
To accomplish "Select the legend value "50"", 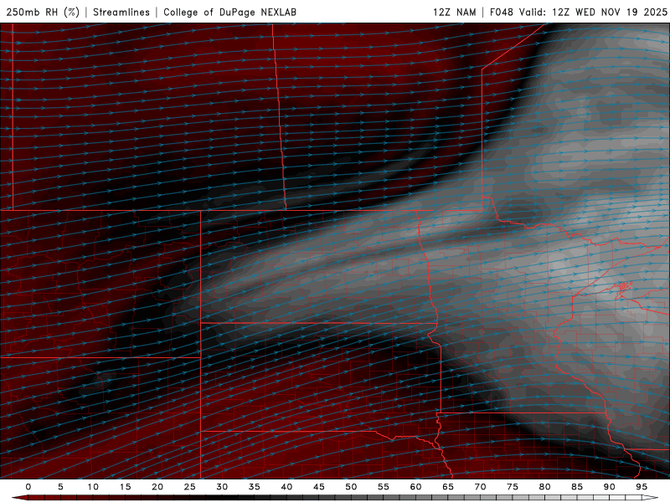I will click(x=351, y=487).
